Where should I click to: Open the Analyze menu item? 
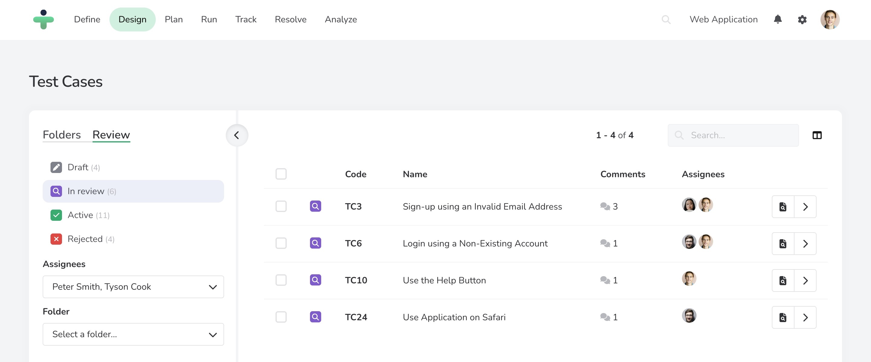(x=341, y=19)
